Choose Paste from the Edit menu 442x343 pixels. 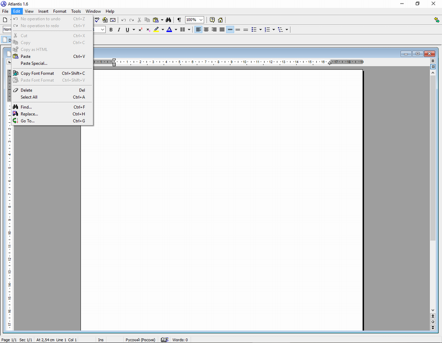[x=52, y=56]
